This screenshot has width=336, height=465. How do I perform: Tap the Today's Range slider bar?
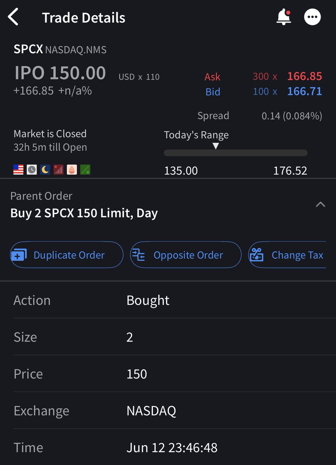click(x=236, y=153)
